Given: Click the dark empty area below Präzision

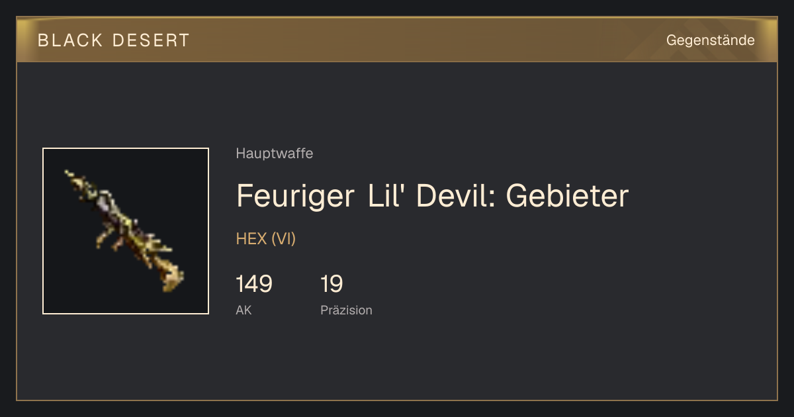Looking at the screenshot, I should point(397,361).
